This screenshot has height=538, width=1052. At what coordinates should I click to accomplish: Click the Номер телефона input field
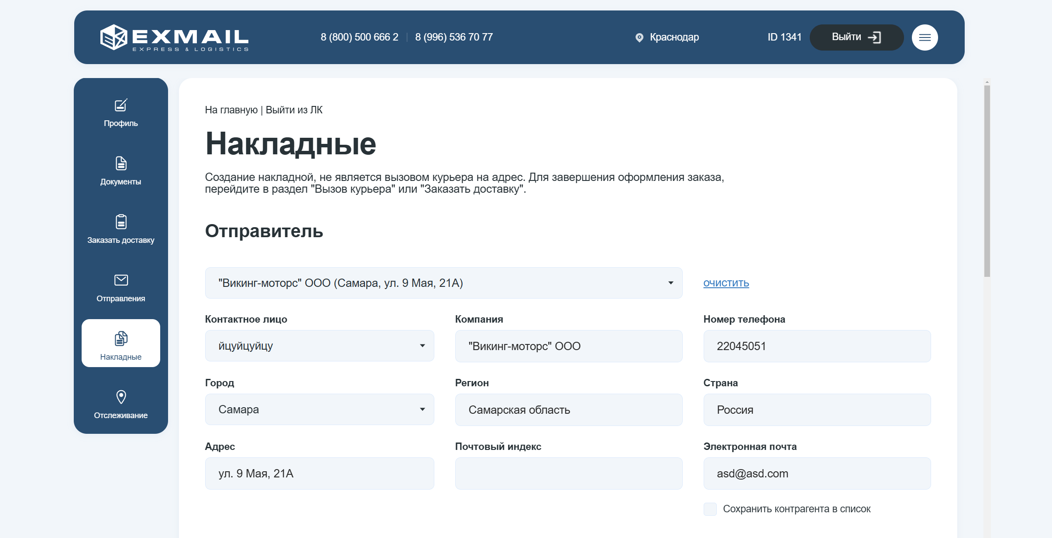817,346
